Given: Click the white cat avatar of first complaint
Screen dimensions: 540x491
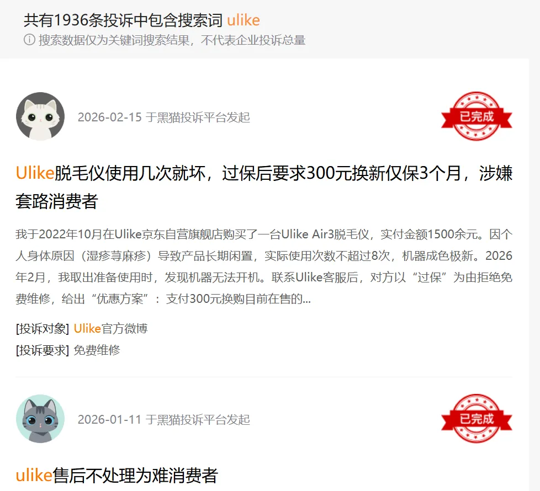Looking at the screenshot, I should click(40, 116).
